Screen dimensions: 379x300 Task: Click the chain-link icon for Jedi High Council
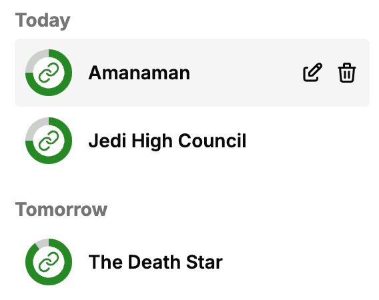(x=49, y=141)
